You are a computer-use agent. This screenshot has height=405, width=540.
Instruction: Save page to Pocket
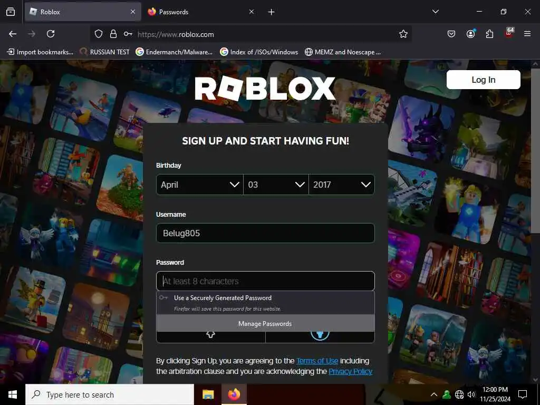451,34
